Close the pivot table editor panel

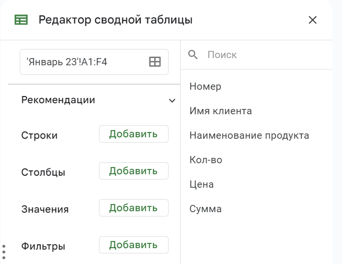[x=313, y=20]
